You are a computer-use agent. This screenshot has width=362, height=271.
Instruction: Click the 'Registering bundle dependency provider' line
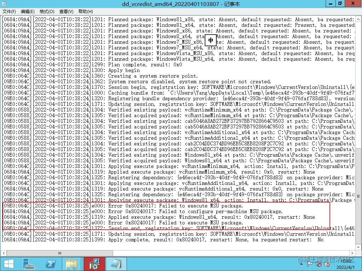(x=178, y=99)
